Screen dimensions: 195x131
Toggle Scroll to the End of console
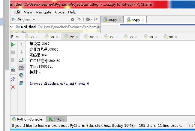pos(21,68)
